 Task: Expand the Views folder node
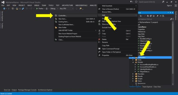pos(133,81)
